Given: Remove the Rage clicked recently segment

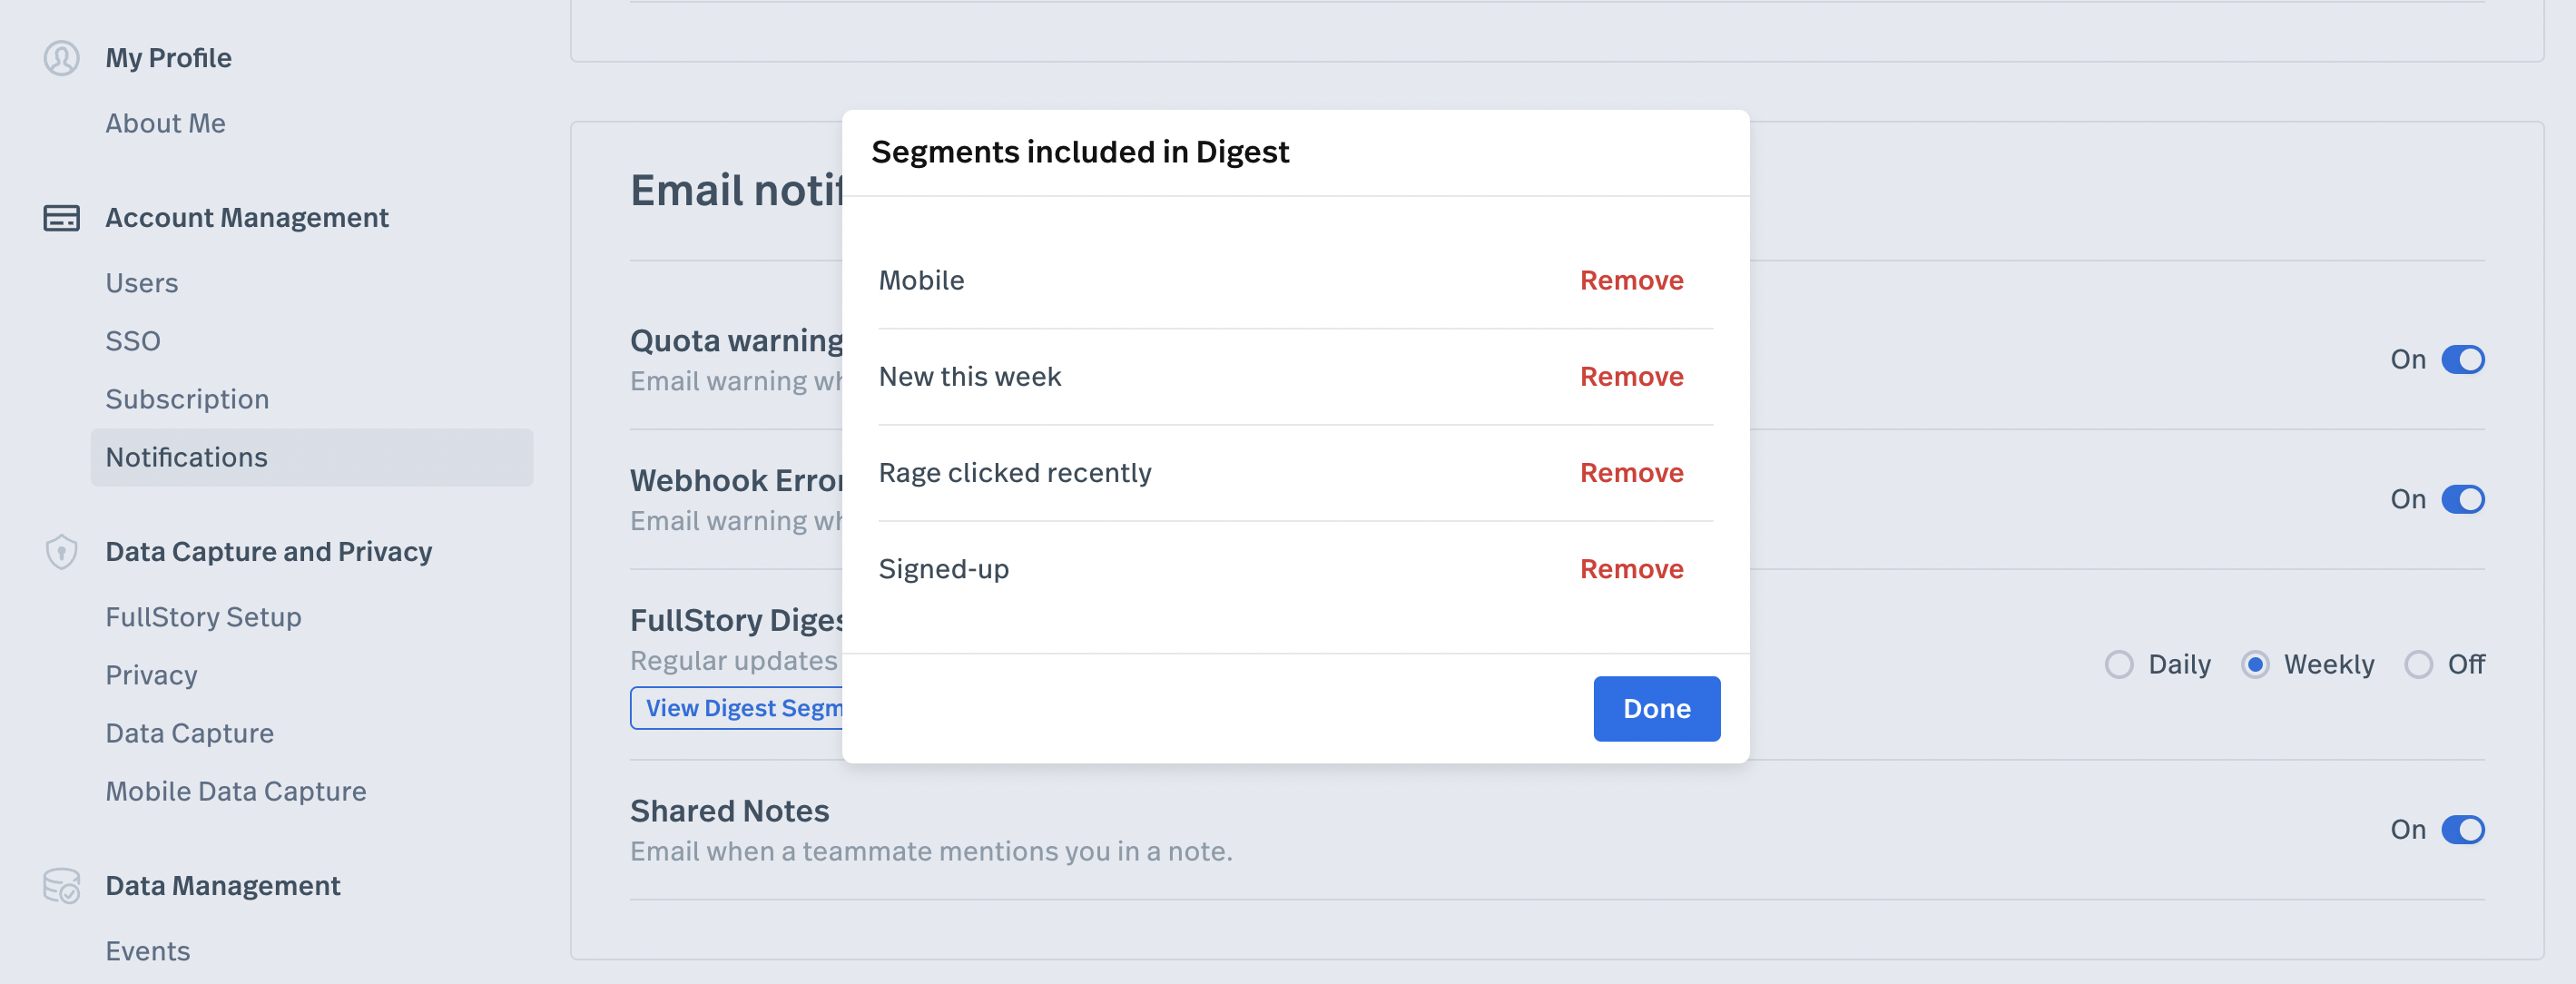Looking at the screenshot, I should [x=1631, y=473].
